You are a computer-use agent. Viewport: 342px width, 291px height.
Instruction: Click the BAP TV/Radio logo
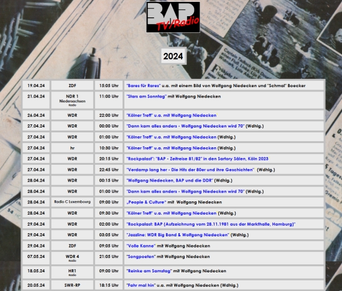(x=173, y=17)
